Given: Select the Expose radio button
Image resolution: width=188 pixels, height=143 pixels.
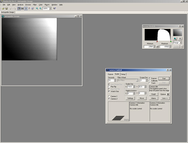Looking at the screenshot, I should 150,78.
